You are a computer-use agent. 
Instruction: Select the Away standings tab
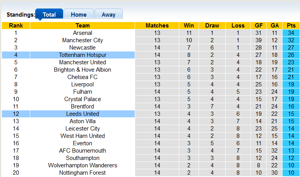click(108, 15)
